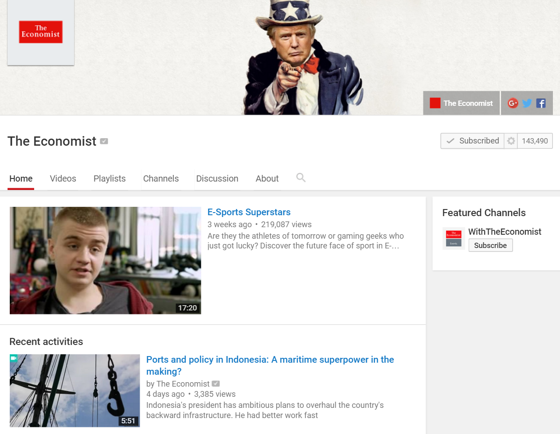Click The Economist banner website link
The image size is (560, 434).
[x=462, y=103]
